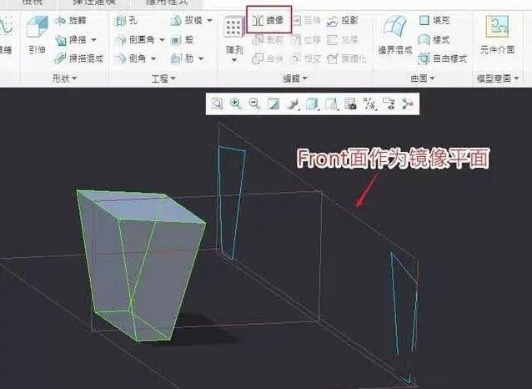Image resolution: width=532 pixels, height=389 pixels.
Task: Open the rendering appearance option
Action: pyautogui.click(x=292, y=104)
